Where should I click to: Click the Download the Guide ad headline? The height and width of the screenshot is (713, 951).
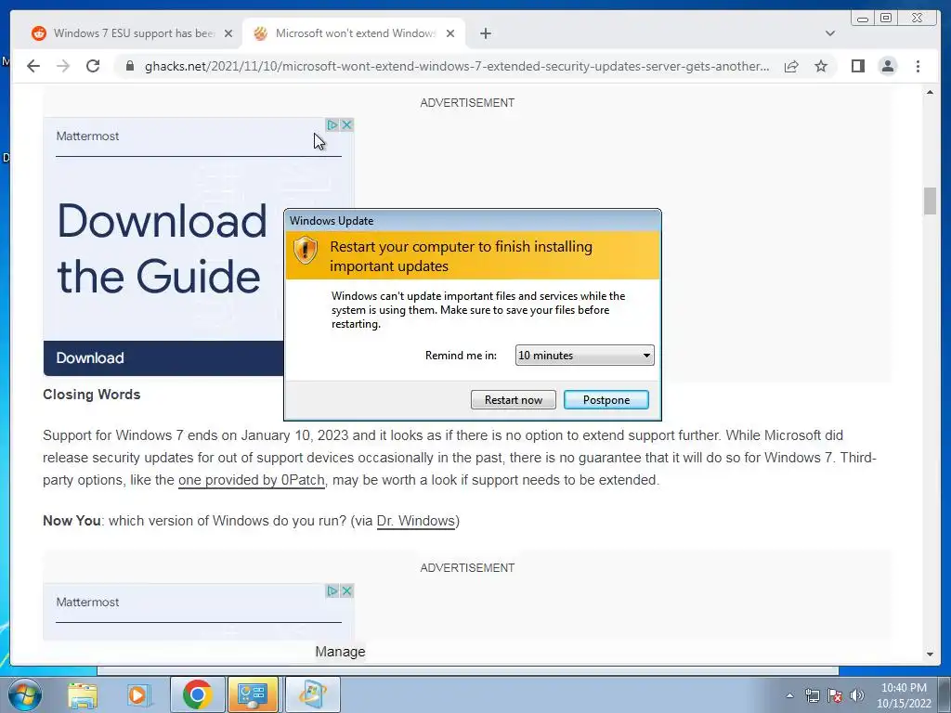pos(162,248)
